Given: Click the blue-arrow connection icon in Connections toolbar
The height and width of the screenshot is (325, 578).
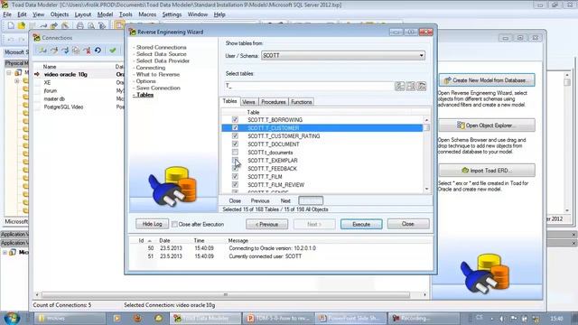Looking at the screenshot, I should (x=65, y=51).
